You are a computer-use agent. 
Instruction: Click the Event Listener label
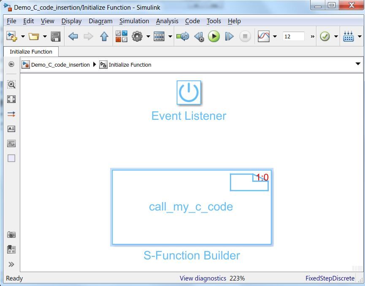(x=189, y=116)
